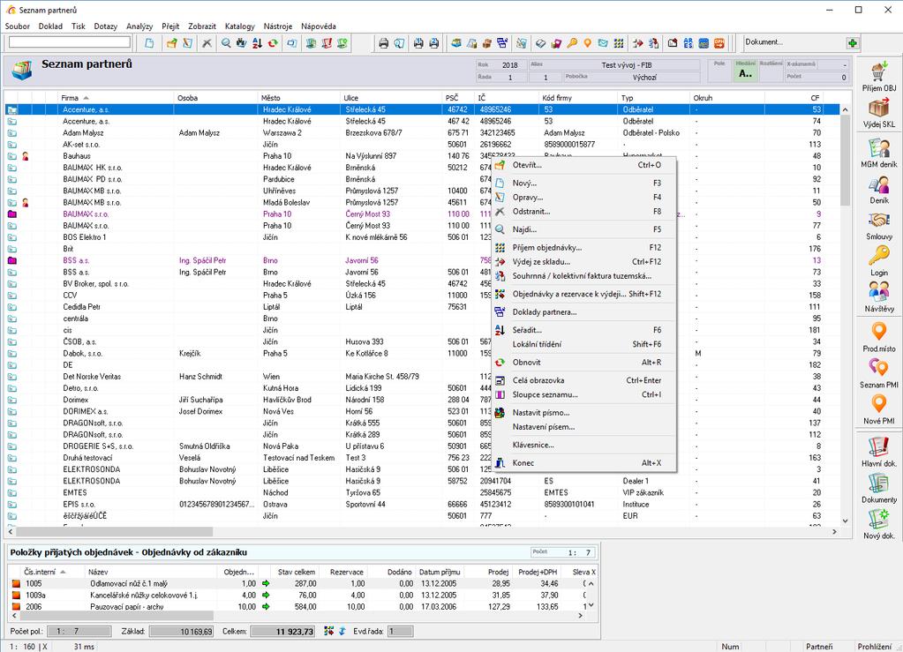The width and height of the screenshot is (903, 652).
Task: Click the printer toolbar icon
Action: click(x=384, y=43)
